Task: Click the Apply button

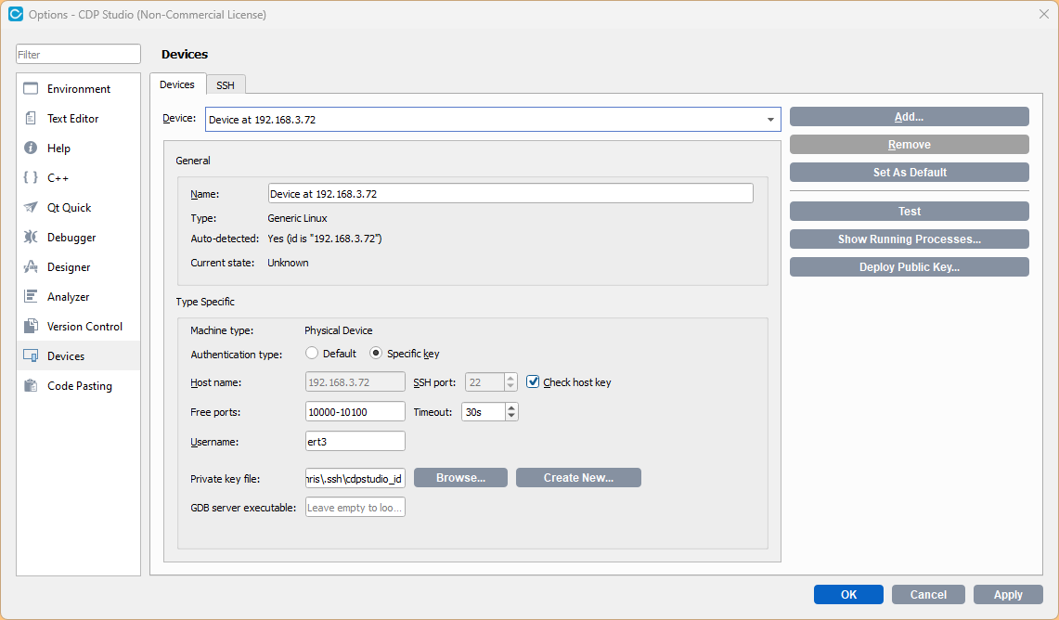Action: [1008, 594]
